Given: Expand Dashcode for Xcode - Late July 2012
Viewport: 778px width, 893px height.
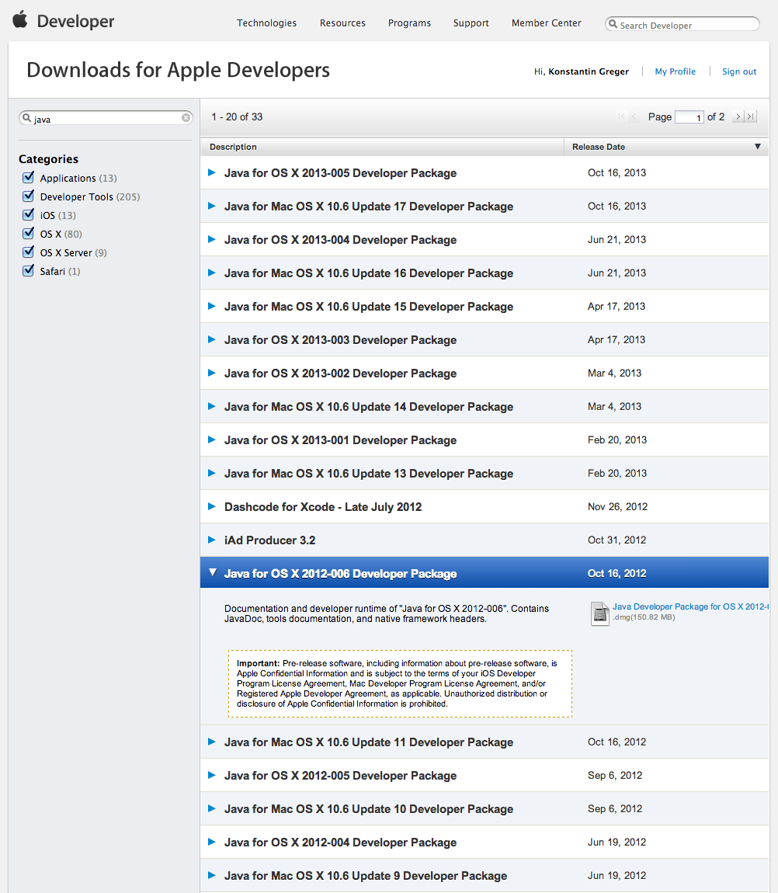Looking at the screenshot, I should [x=212, y=506].
